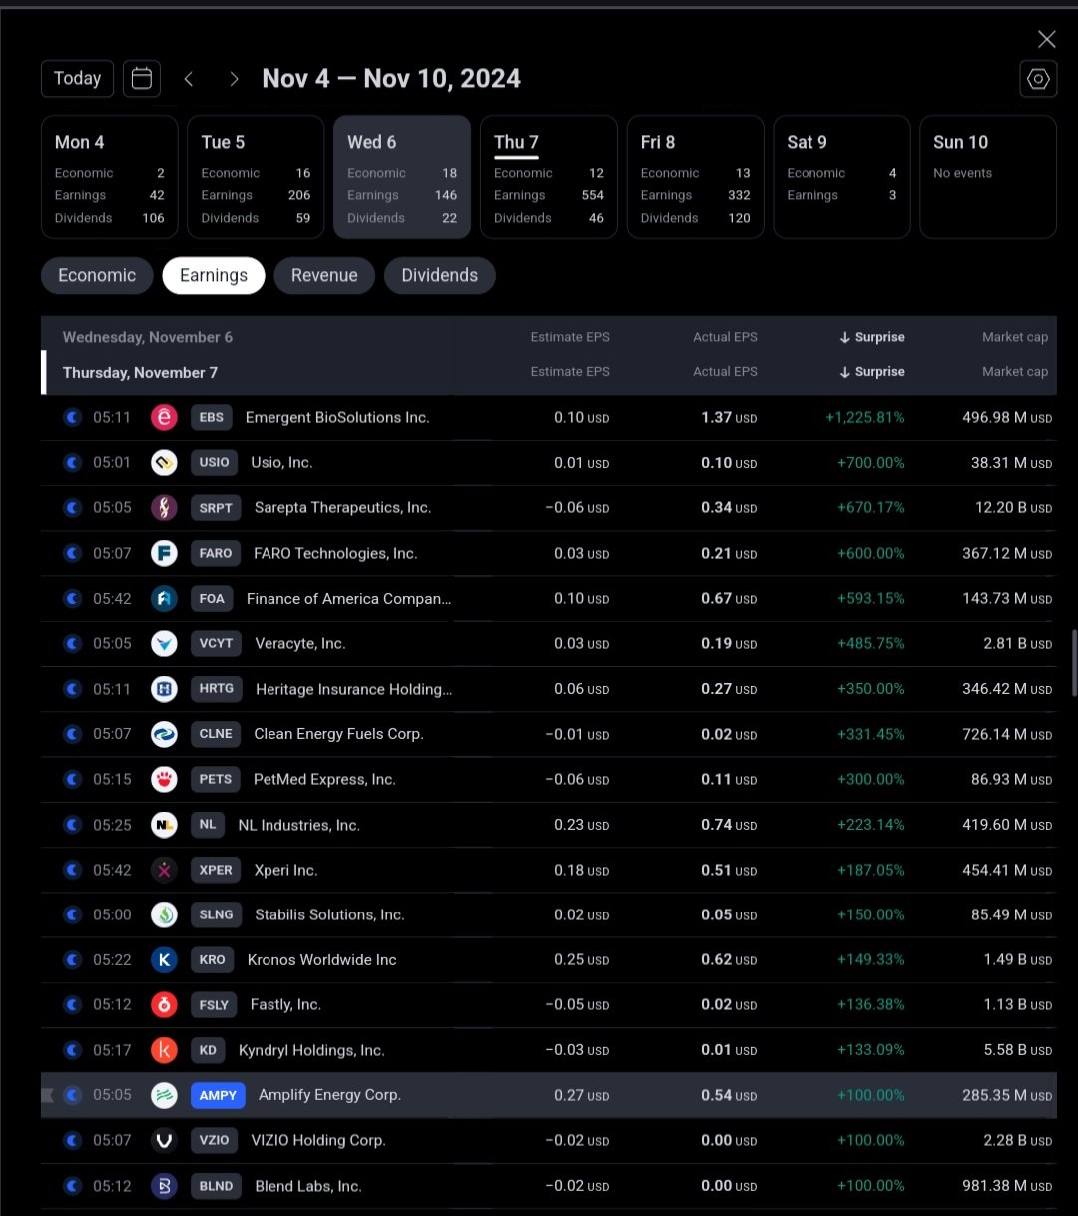Select the Economic filter tab
The width and height of the screenshot is (1078, 1216).
click(x=97, y=276)
